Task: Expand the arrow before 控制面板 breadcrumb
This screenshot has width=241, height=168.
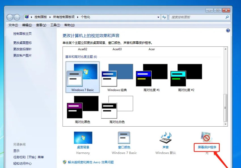Action: (x=31, y=17)
